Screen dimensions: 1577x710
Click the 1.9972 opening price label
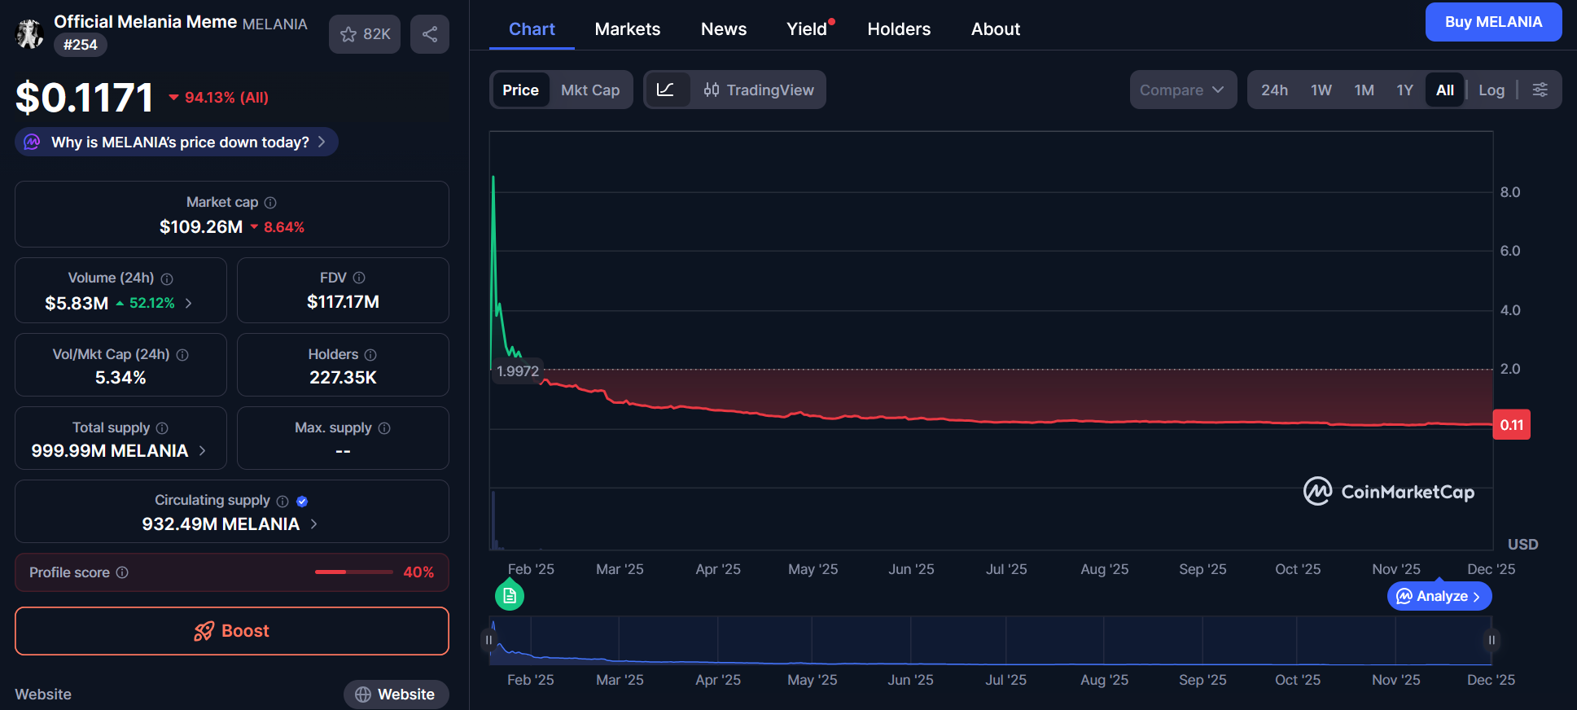(x=518, y=371)
